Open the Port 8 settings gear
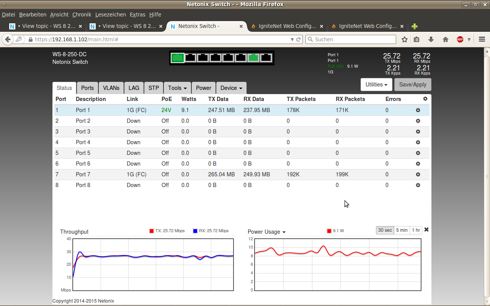 click(x=418, y=185)
